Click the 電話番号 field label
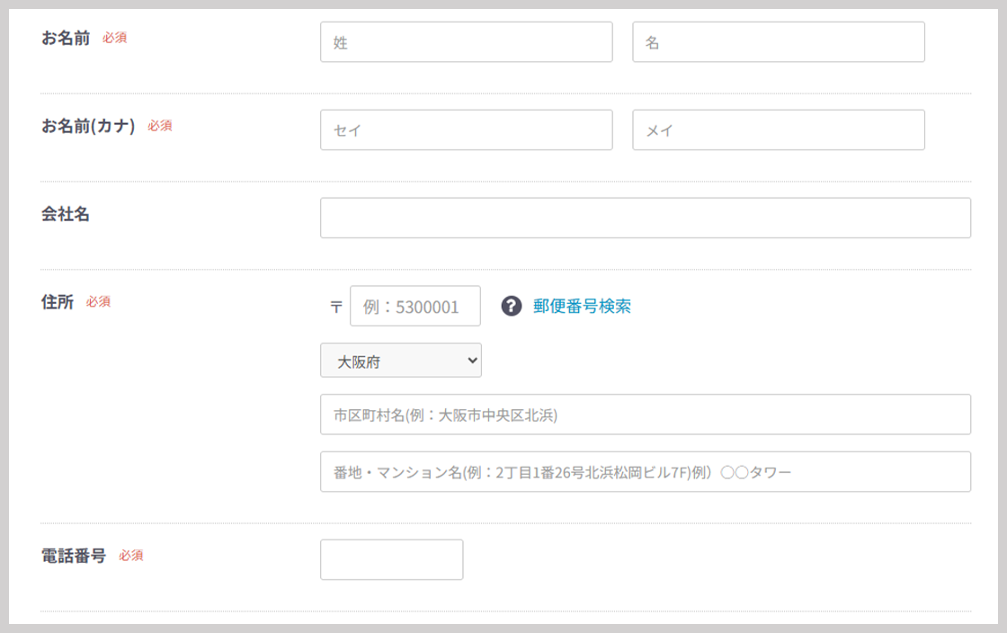 point(74,556)
